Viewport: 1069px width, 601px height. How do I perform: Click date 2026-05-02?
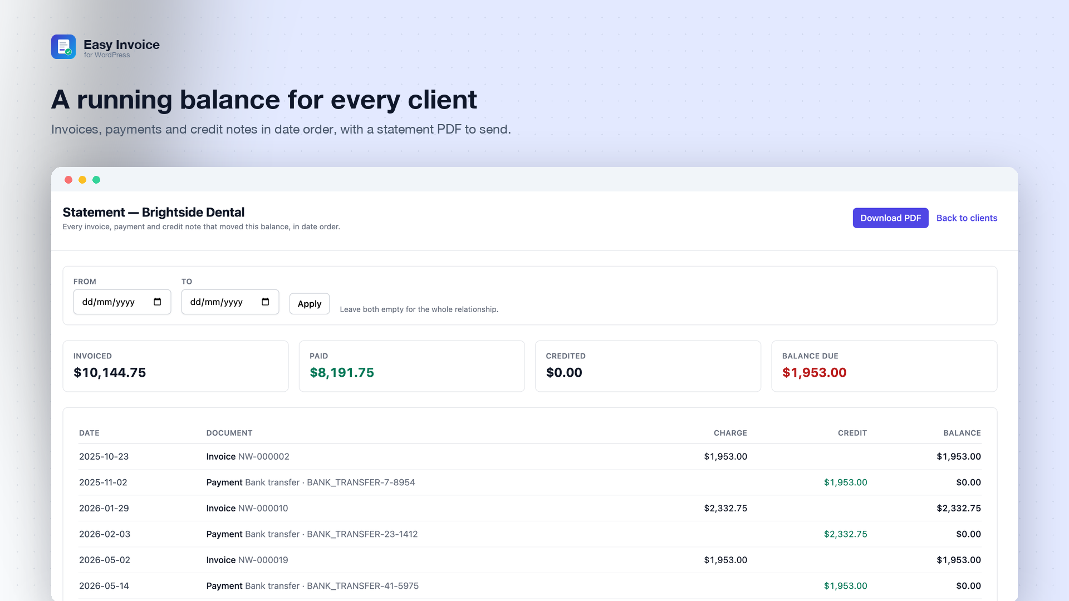coord(105,560)
